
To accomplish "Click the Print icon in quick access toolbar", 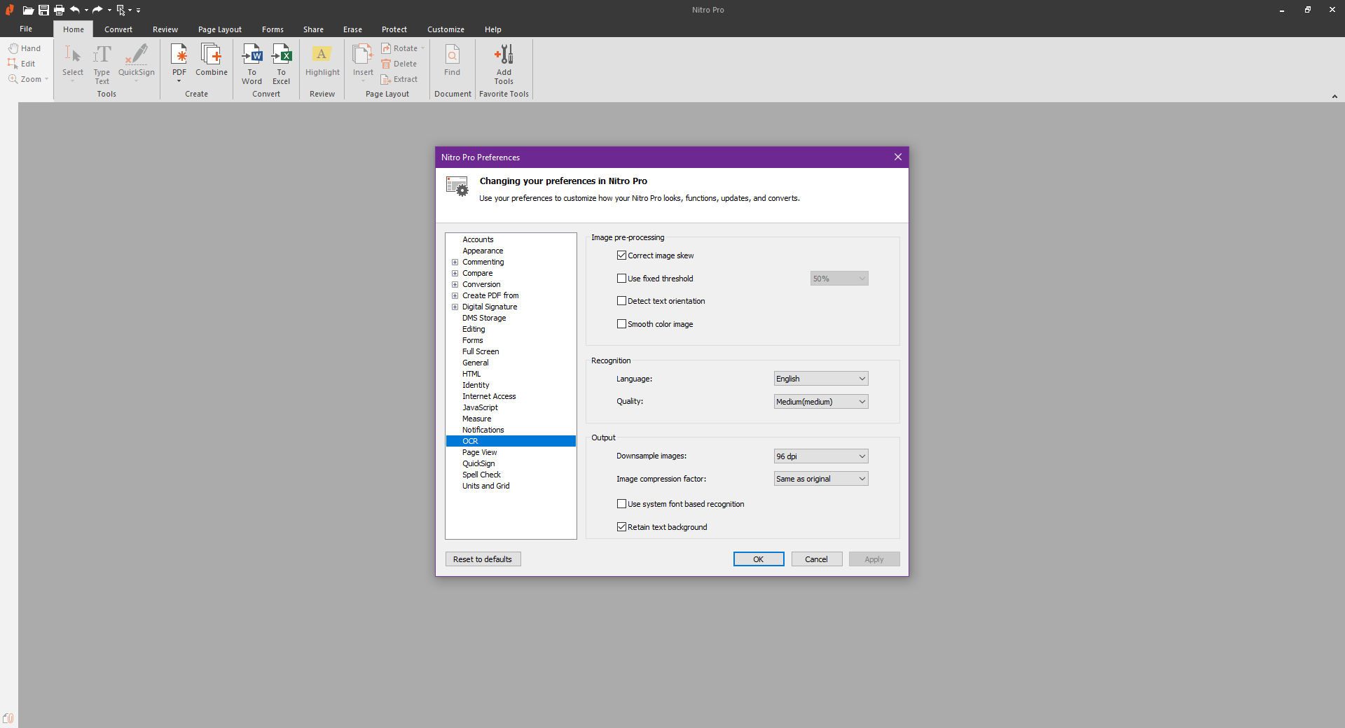I will pyautogui.click(x=59, y=10).
